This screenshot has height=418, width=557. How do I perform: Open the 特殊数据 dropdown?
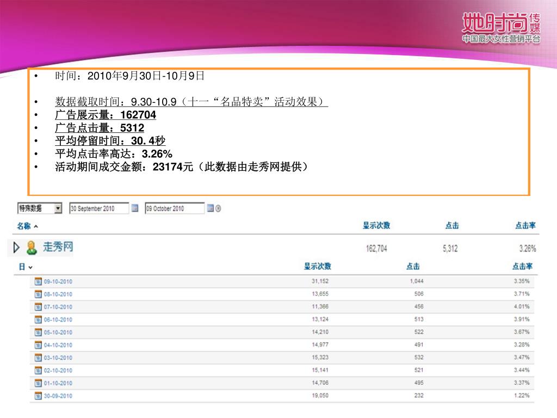tap(40, 208)
